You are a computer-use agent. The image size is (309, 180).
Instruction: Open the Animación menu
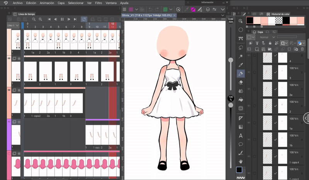[x=47, y=3]
